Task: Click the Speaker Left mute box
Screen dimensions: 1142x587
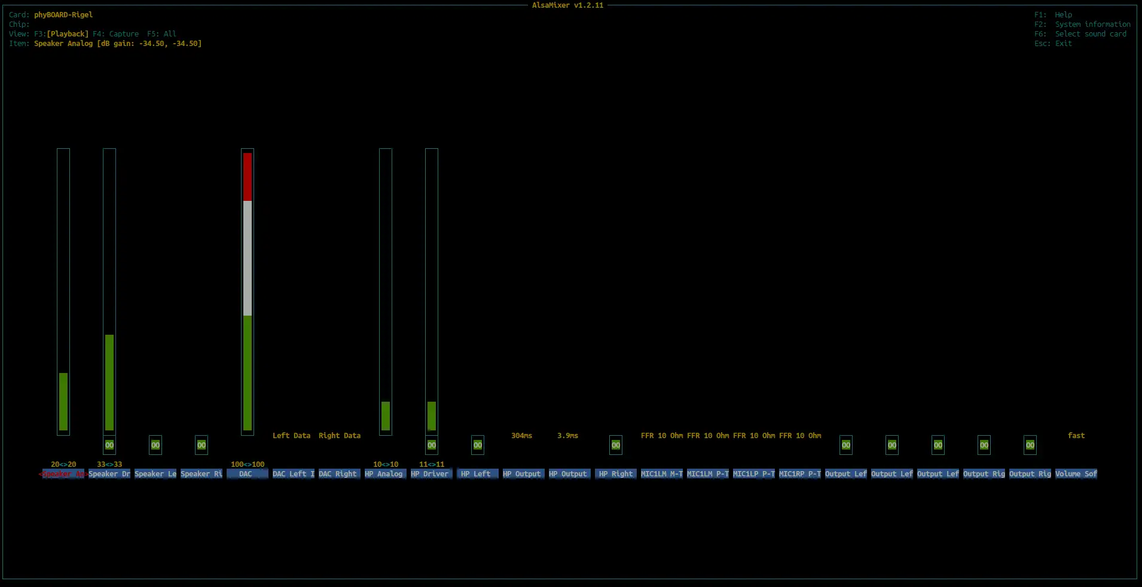Action: pyautogui.click(x=155, y=445)
